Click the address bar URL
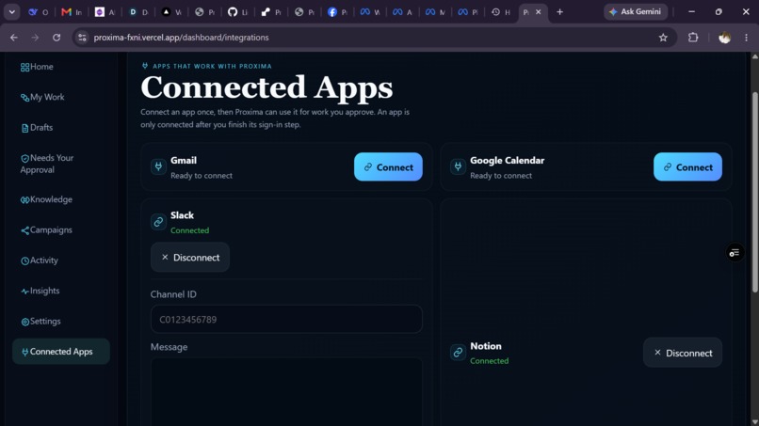The width and height of the screenshot is (759, 426). pos(181,38)
